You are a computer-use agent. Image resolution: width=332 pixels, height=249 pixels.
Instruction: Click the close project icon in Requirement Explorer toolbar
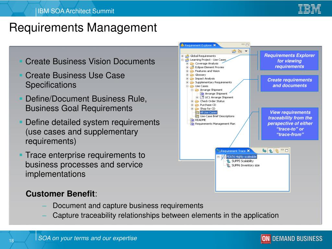[240, 51]
